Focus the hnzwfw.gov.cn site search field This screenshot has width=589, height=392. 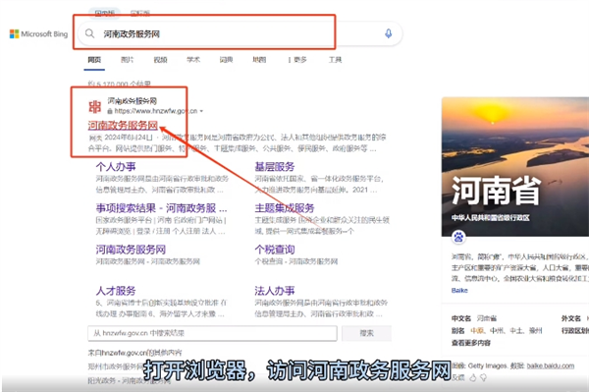(212, 333)
